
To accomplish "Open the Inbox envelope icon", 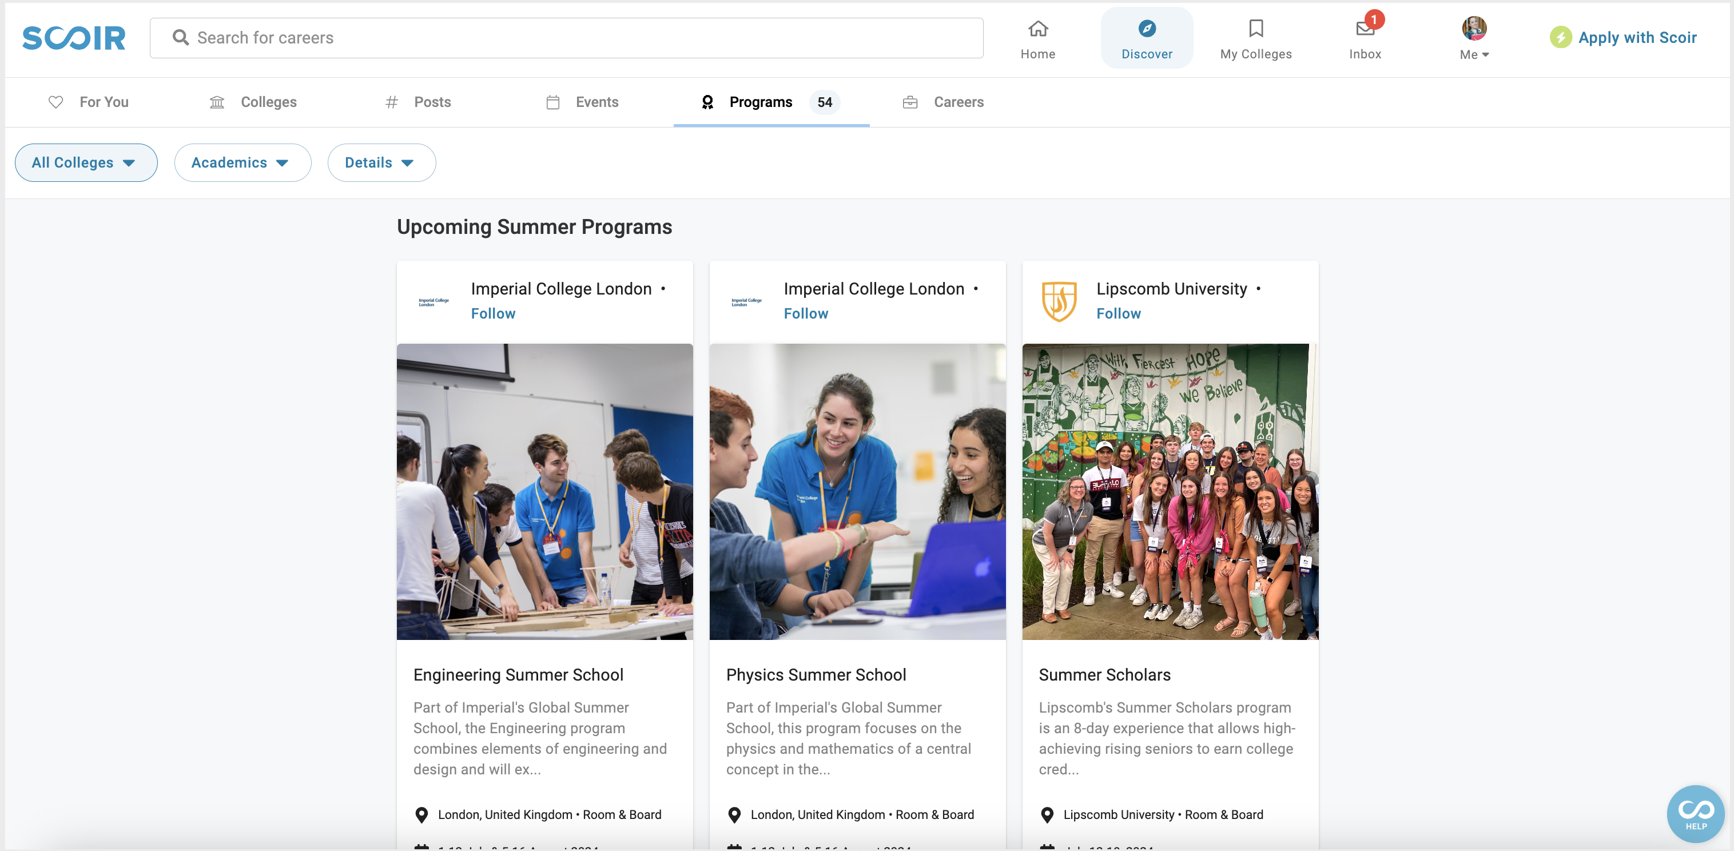I will (x=1365, y=28).
